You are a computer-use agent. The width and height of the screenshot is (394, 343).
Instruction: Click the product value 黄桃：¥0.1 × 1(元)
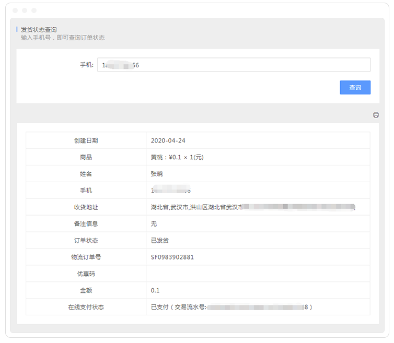177,157
